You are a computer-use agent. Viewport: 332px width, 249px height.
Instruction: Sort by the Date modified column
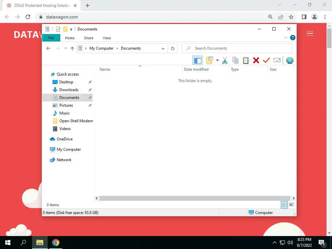pos(205,69)
